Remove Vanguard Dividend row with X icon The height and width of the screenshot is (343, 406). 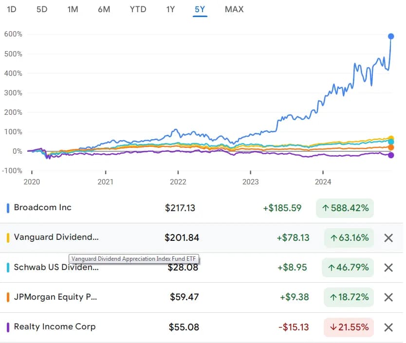[x=388, y=238]
